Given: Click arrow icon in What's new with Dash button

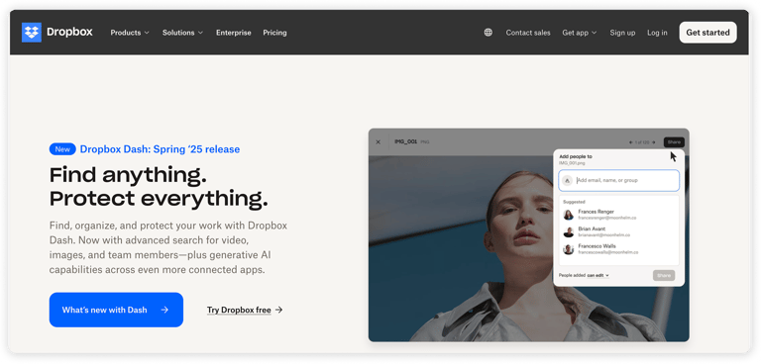Looking at the screenshot, I should [x=164, y=310].
